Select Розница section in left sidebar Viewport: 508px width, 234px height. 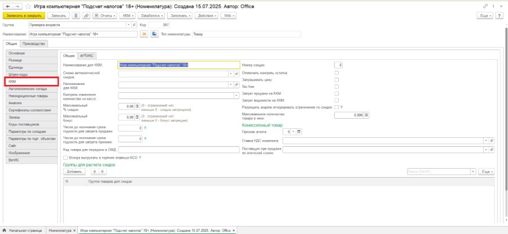tap(32, 60)
